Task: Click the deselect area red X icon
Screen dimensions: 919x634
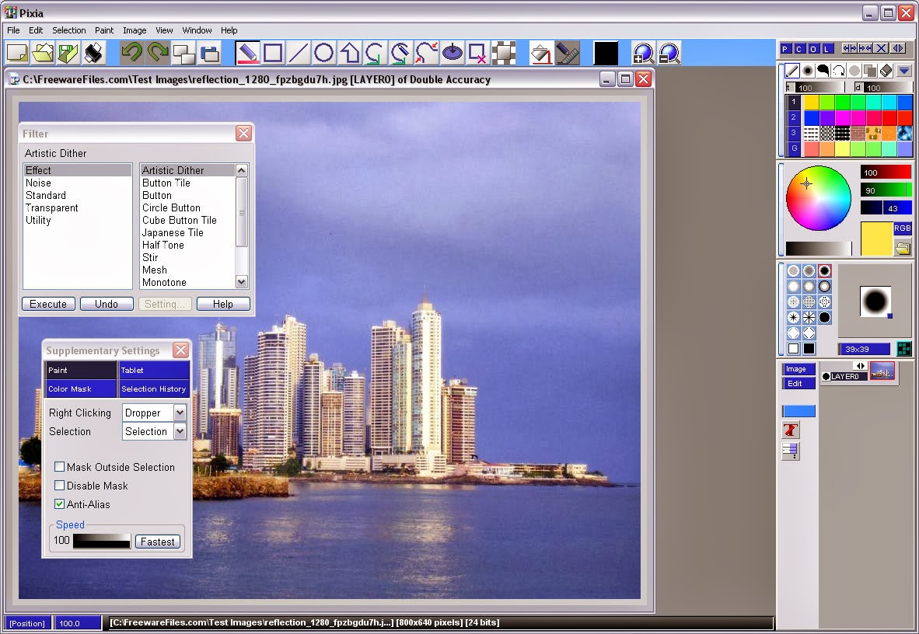Action: (x=477, y=54)
